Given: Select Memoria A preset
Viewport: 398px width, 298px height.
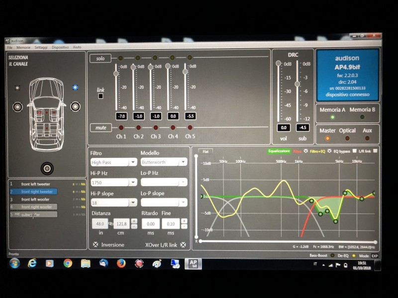Looking at the screenshot, I should click(332, 117).
